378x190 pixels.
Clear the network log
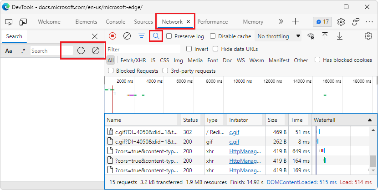point(127,36)
